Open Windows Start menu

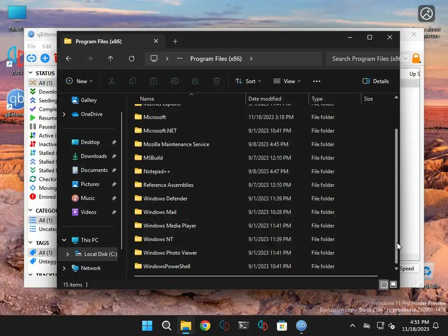[x=147, y=325]
